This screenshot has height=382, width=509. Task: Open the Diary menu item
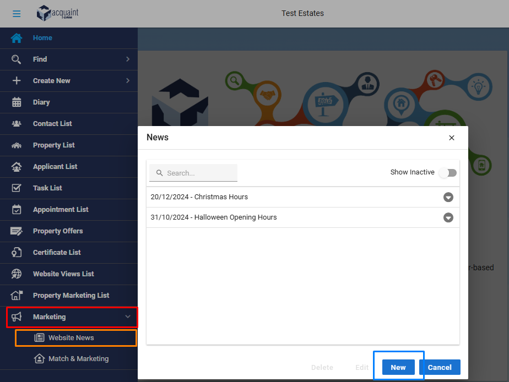pos(69,102)
